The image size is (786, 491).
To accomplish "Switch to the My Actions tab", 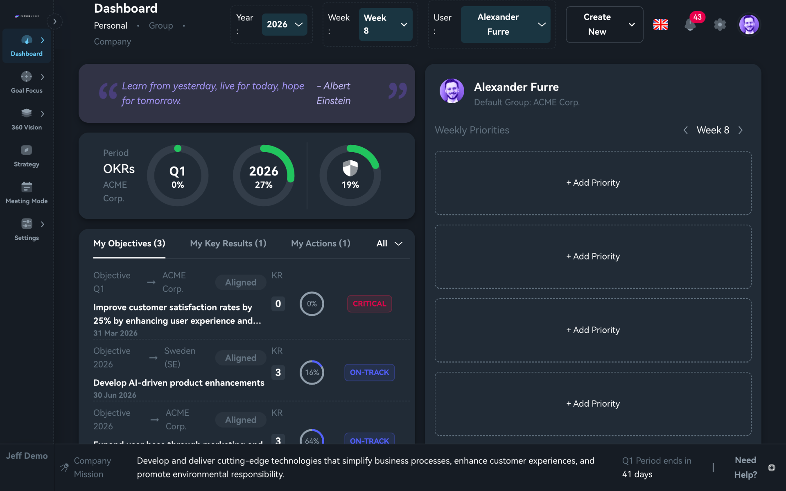I will point(321,243).
